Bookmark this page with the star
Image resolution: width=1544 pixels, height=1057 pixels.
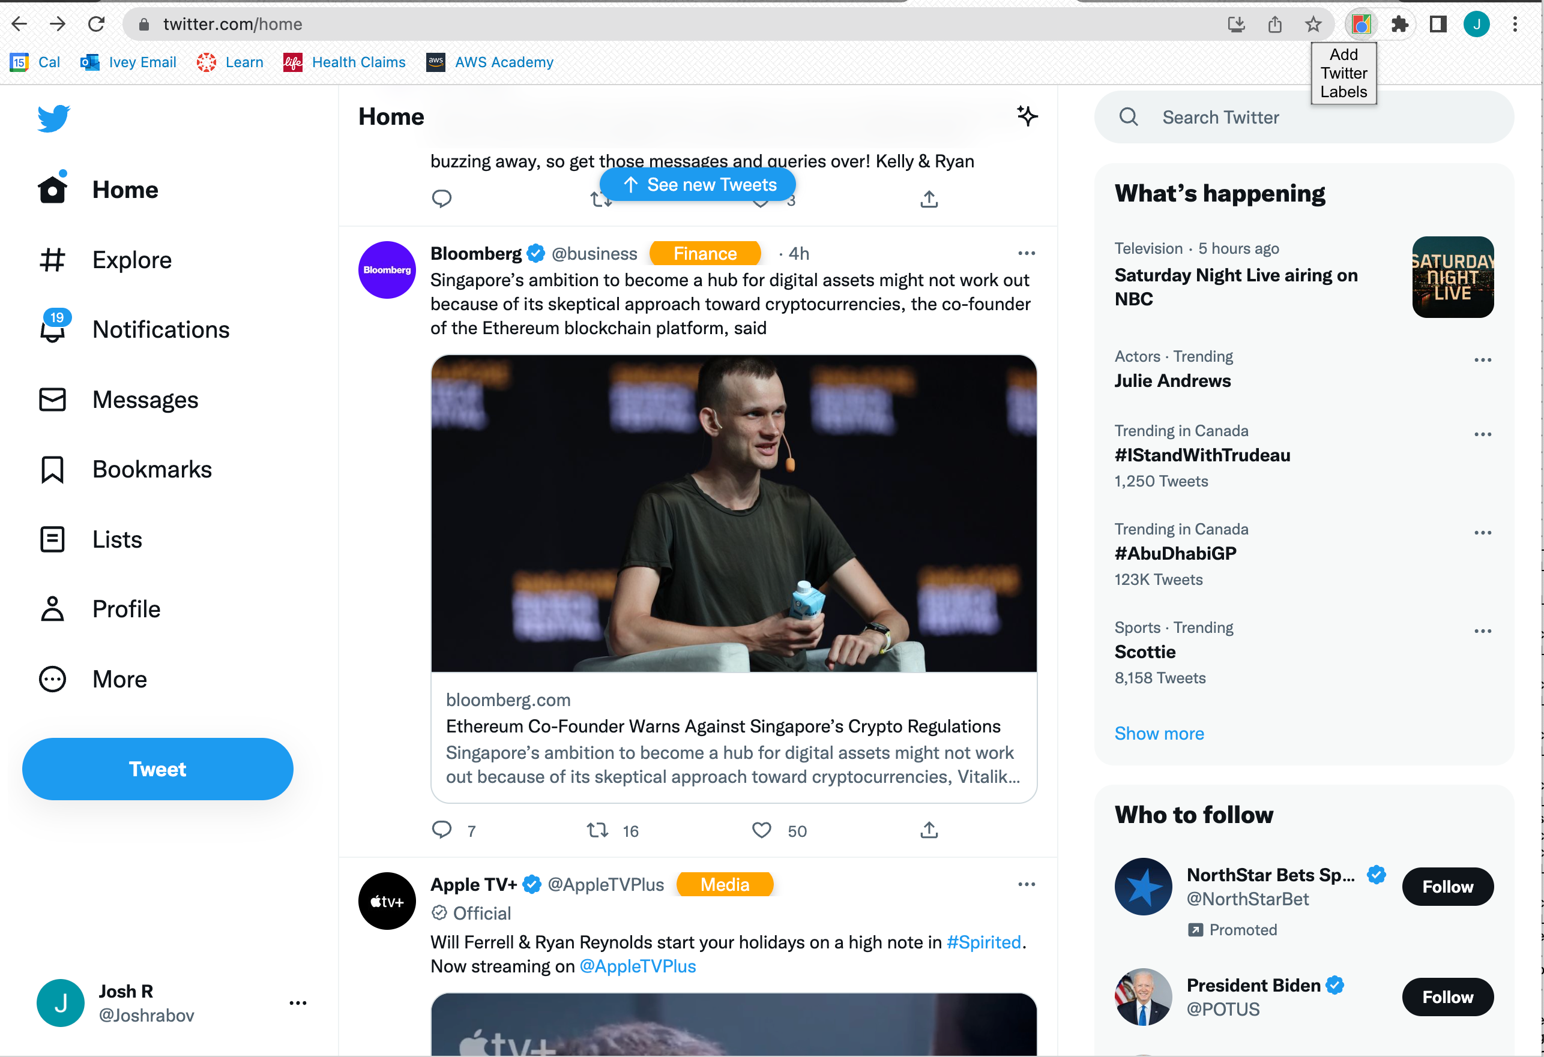pos(1313,25)
